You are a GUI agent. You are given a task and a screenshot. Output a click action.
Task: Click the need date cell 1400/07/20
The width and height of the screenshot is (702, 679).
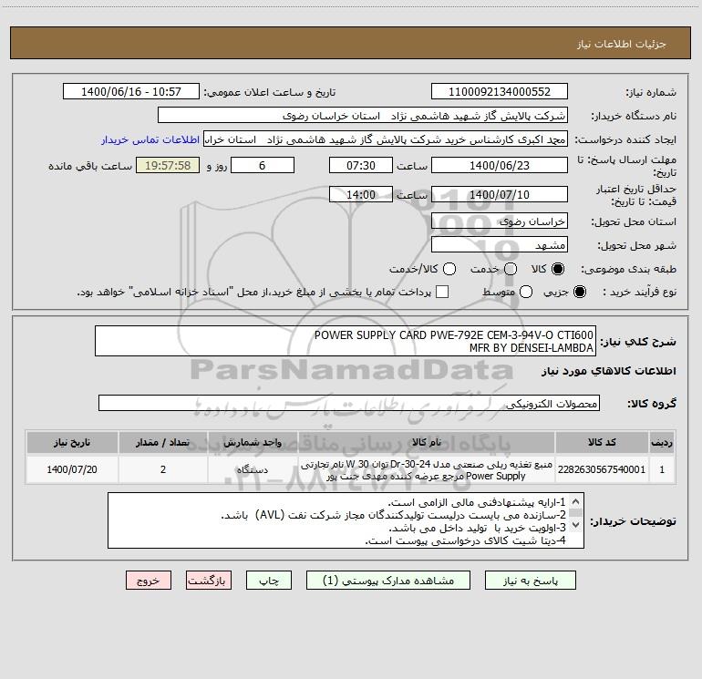click(x=72, y=469)
